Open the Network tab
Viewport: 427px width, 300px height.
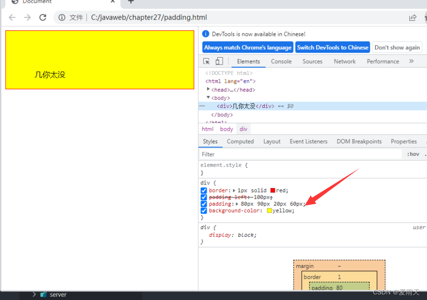345,61
